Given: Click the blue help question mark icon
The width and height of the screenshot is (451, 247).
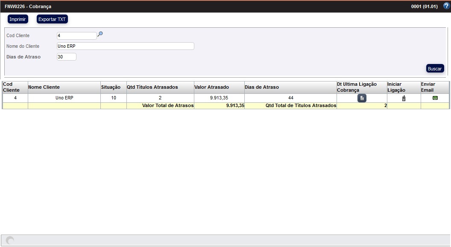Looking at the screenshot, I should click(446, 6).
